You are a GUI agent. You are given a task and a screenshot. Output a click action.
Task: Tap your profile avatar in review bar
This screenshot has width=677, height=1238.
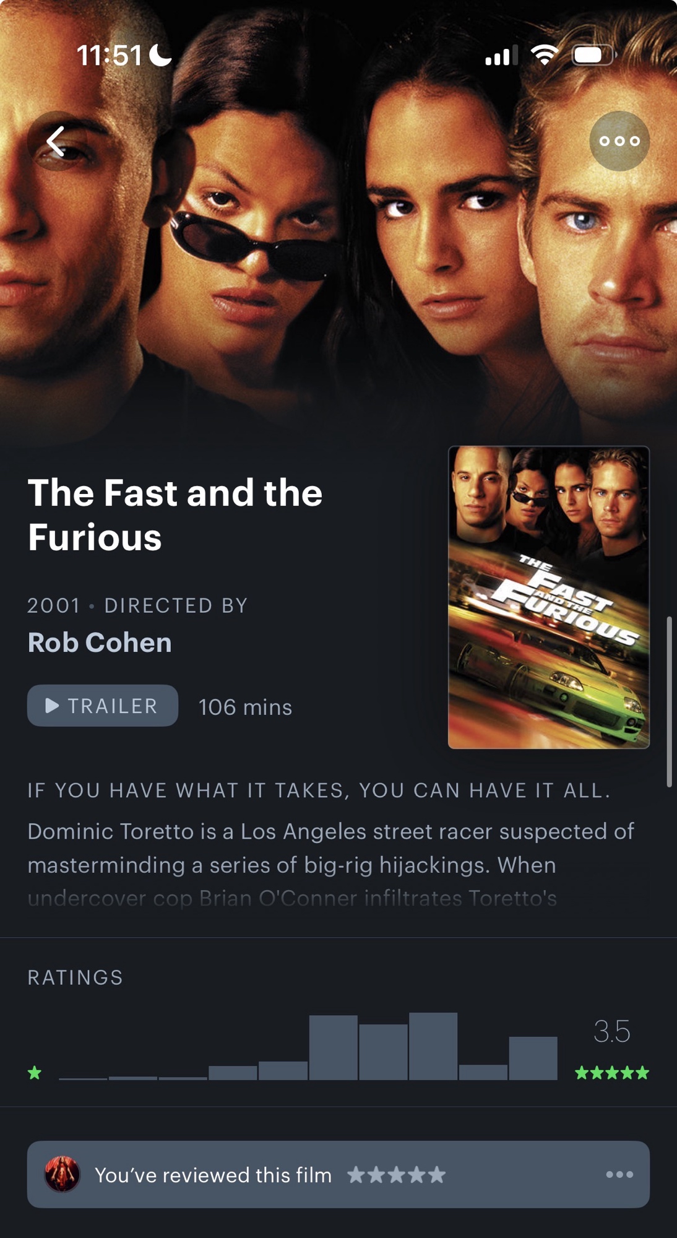coord(63,1174)
